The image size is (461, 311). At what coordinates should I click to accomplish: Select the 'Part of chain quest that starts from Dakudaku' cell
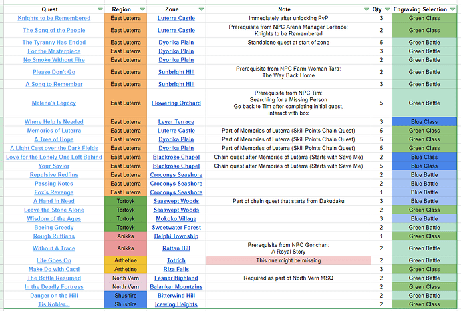click(x=289, y=201)
